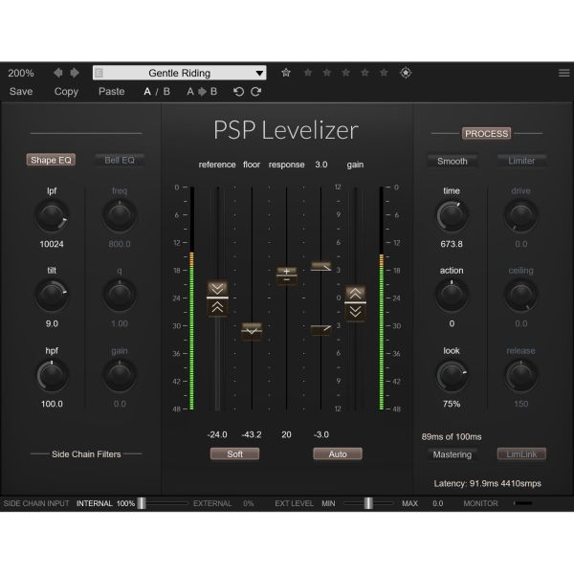This screenshot has height=574, width=574.
Task: Enable the Limiter button
Action: tap(521, 161)
